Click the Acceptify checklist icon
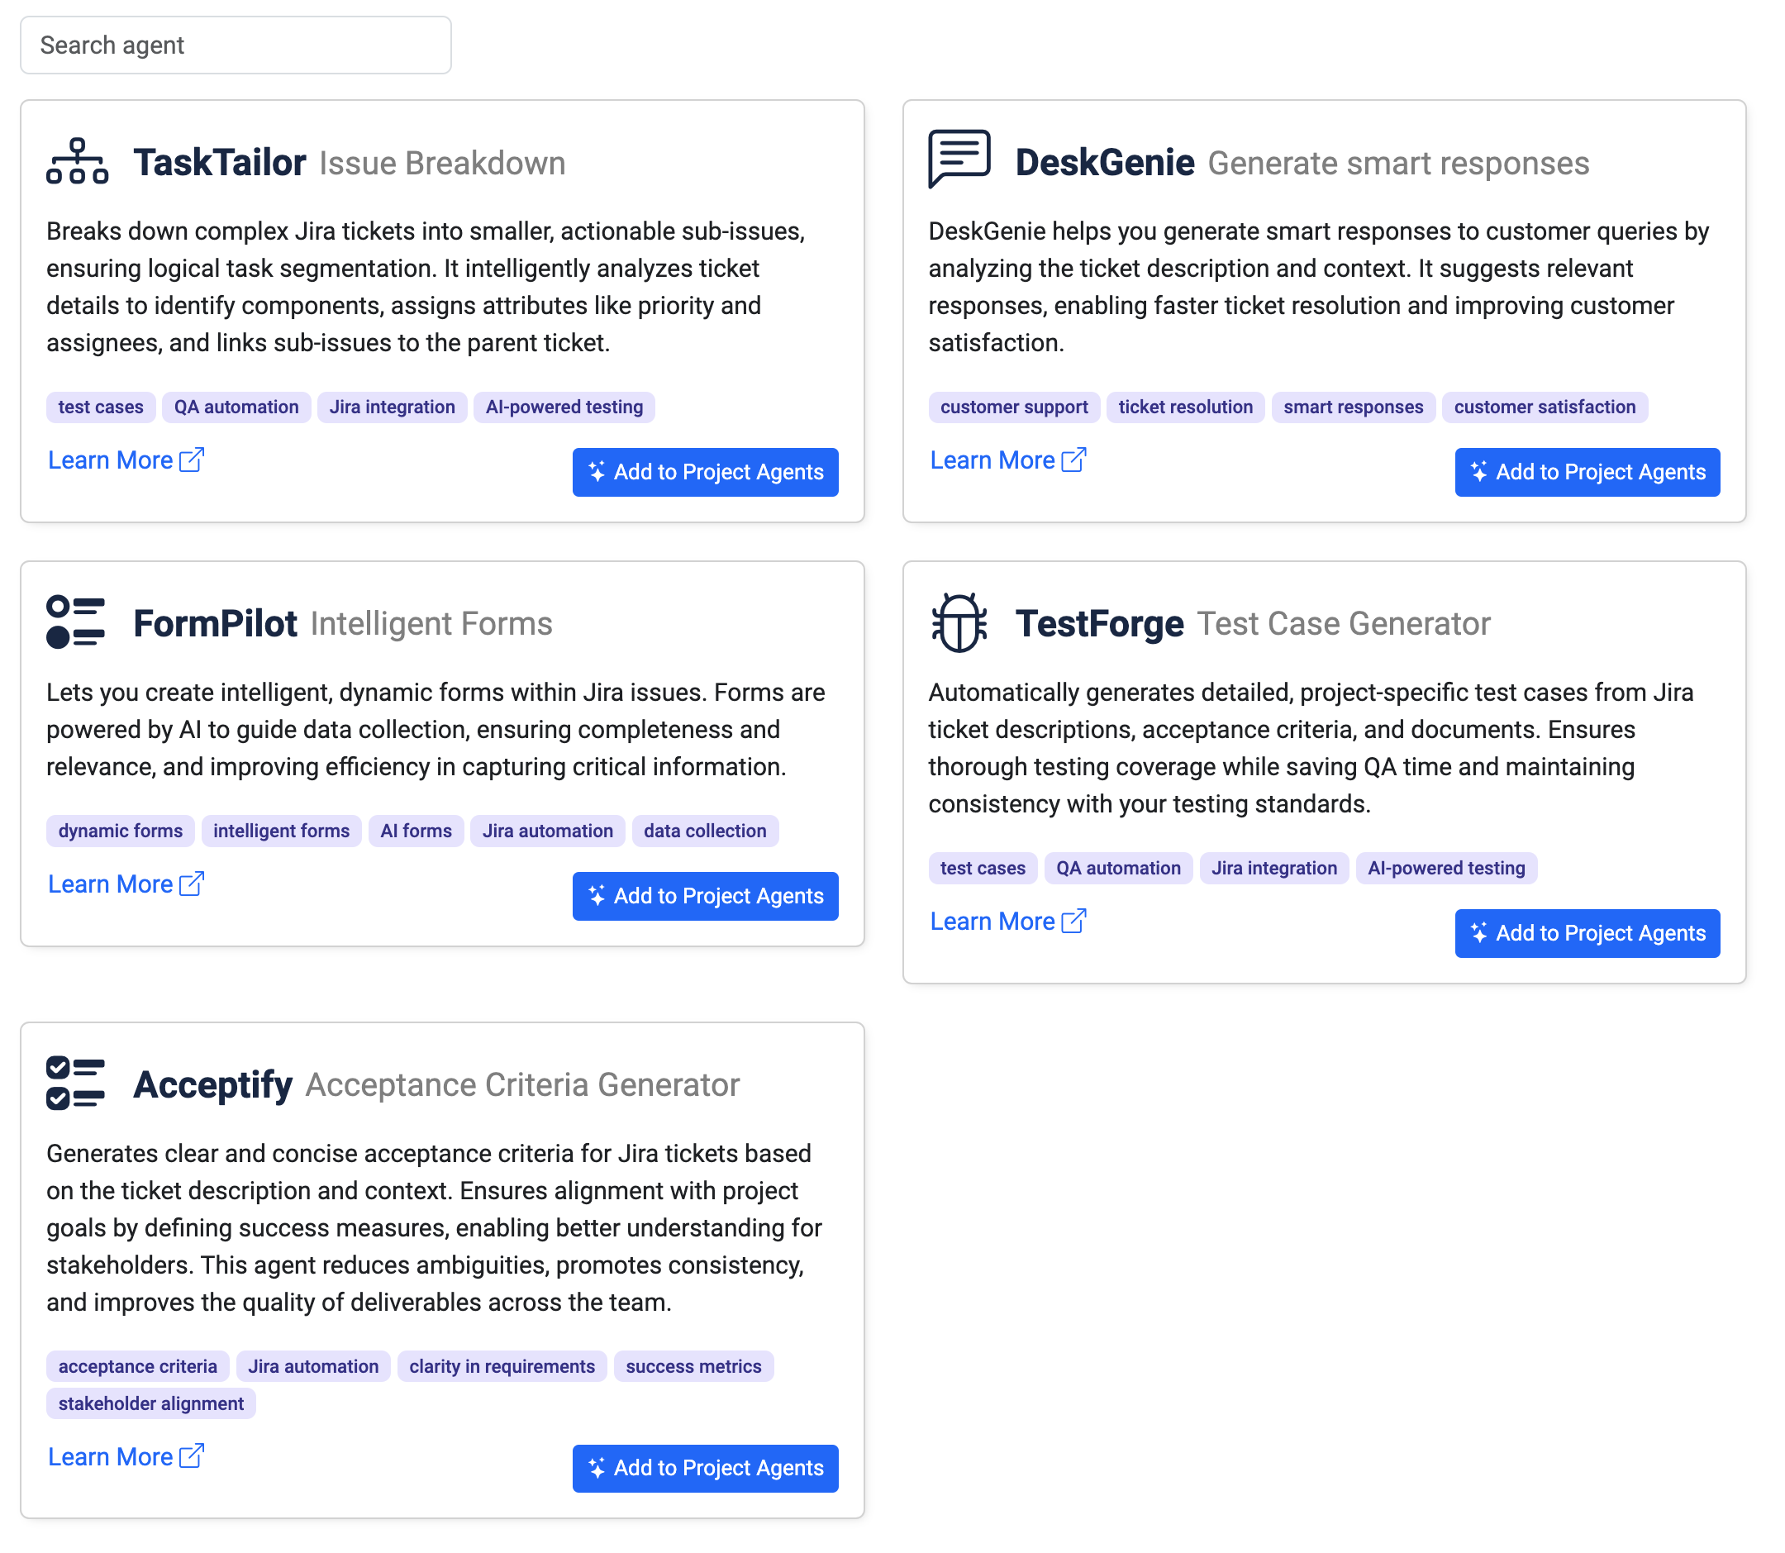1785x1553 pixels. point(75,1083)
